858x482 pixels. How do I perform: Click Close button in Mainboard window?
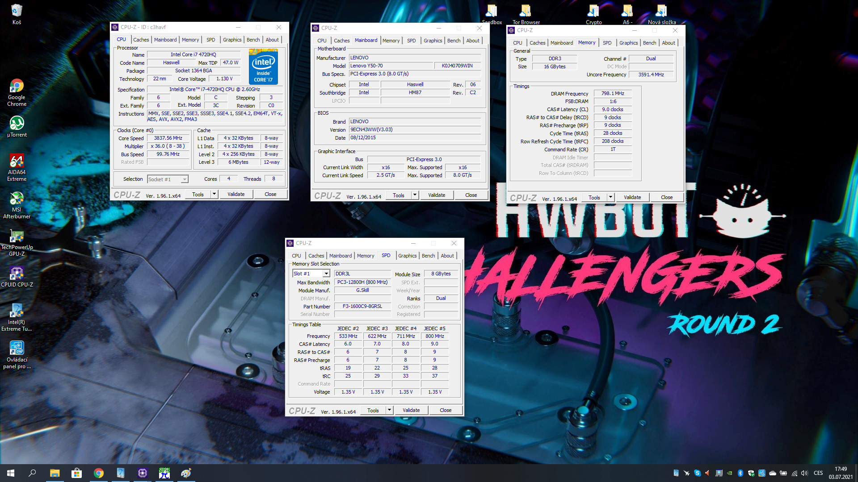tap(471, 195)
